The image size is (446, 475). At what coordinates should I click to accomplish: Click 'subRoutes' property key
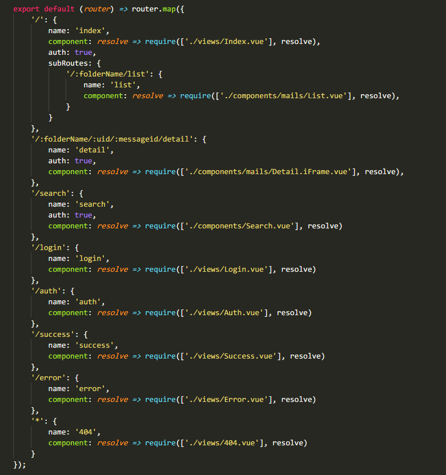(x=68, y=63)
